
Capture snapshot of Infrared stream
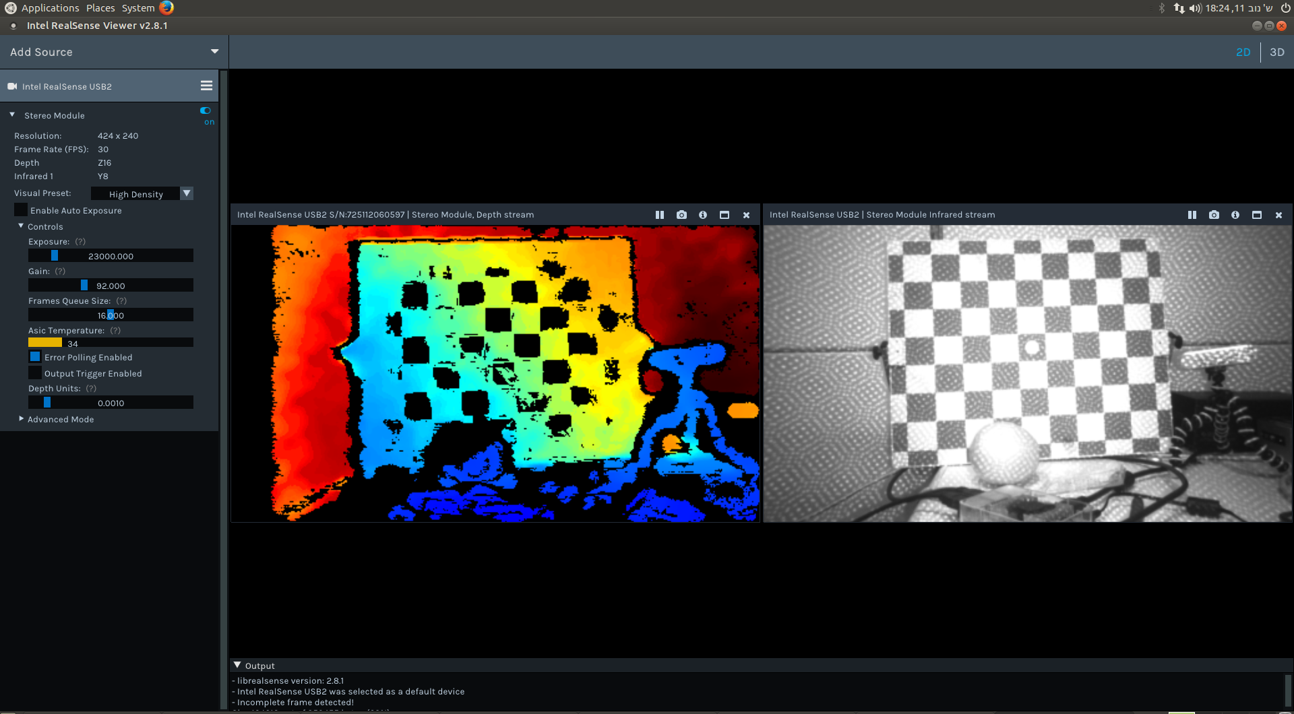pyautogui.click(x=1214, y=215)
